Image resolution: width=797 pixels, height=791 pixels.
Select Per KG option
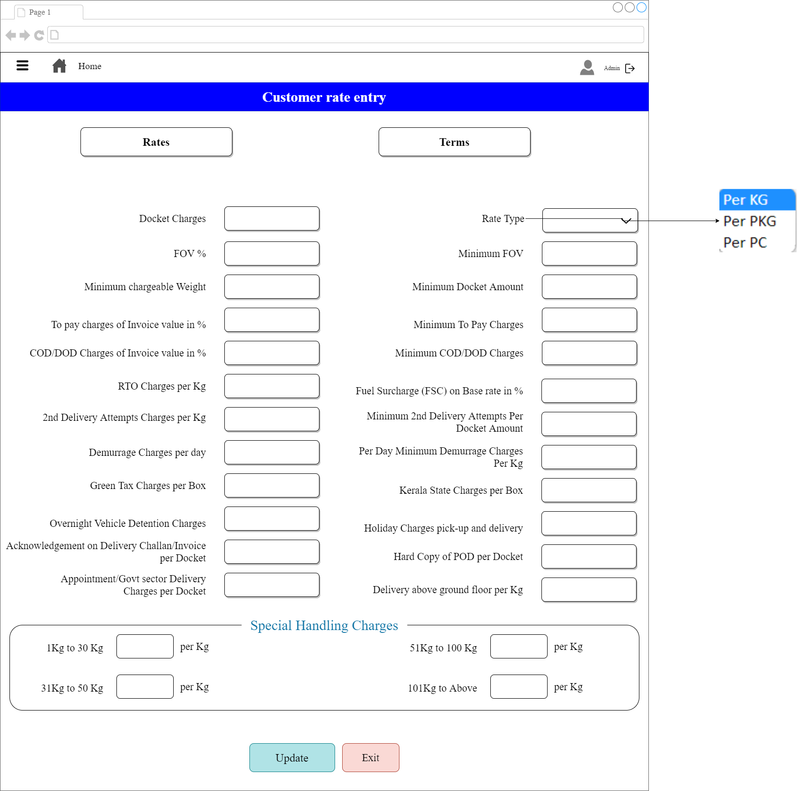click(756, 200)
